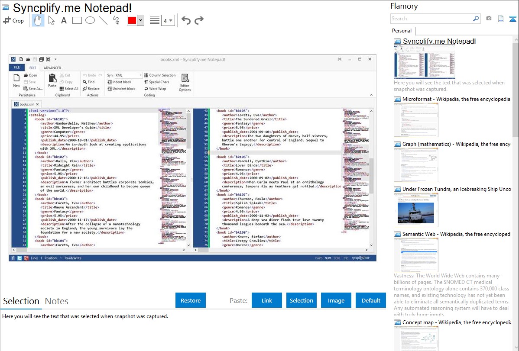Open the Semantic Web snapshot thumbnail
Screen dimensions: 519x351
(x=416, y=255)
